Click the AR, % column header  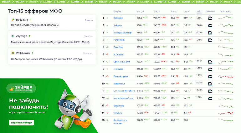(174, 12)
